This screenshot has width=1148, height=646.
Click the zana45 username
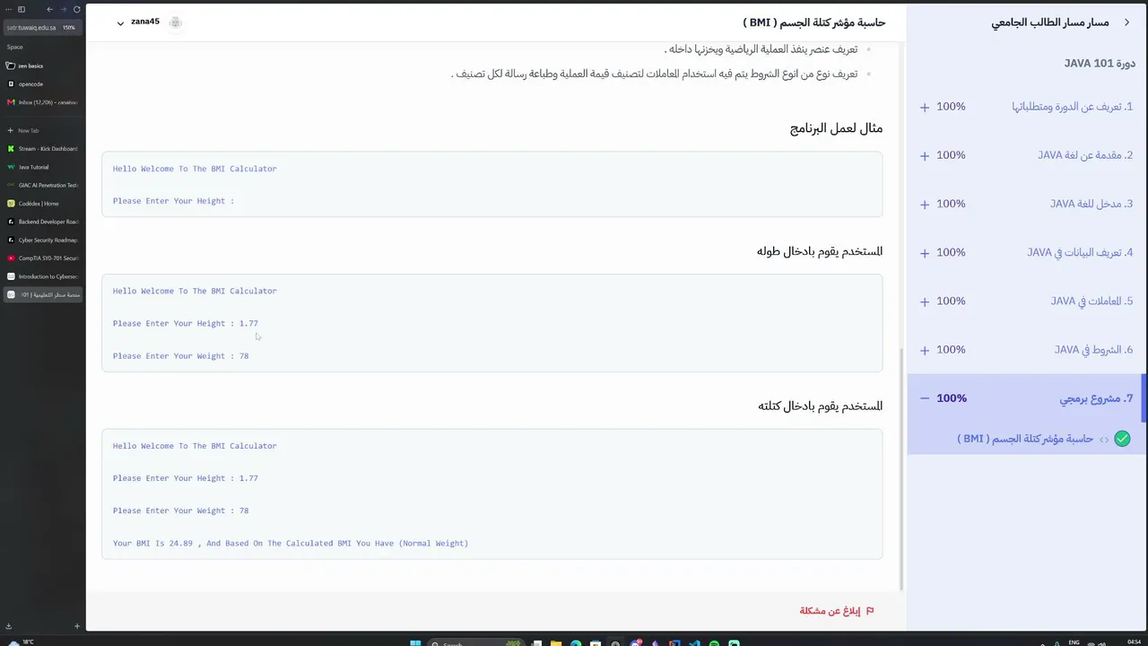point(145,22)
